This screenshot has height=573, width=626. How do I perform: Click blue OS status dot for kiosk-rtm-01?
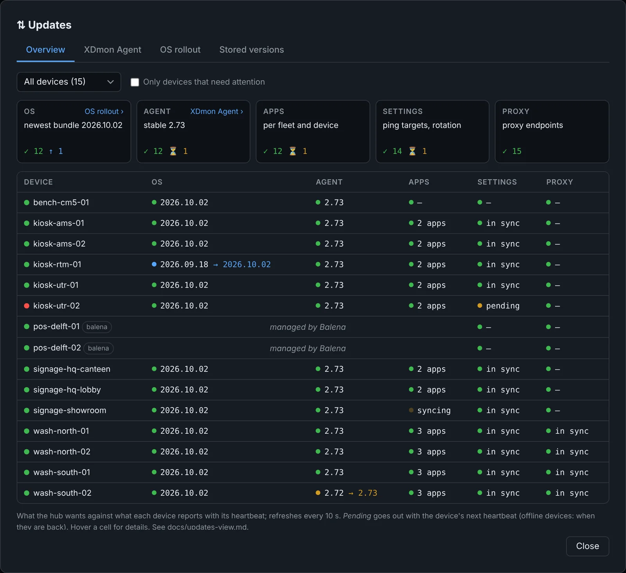pyautogui.click(x=154, y=264)
